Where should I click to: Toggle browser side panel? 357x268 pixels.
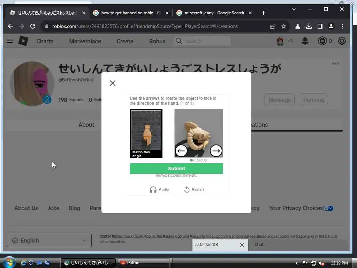(x=320, y=26)
